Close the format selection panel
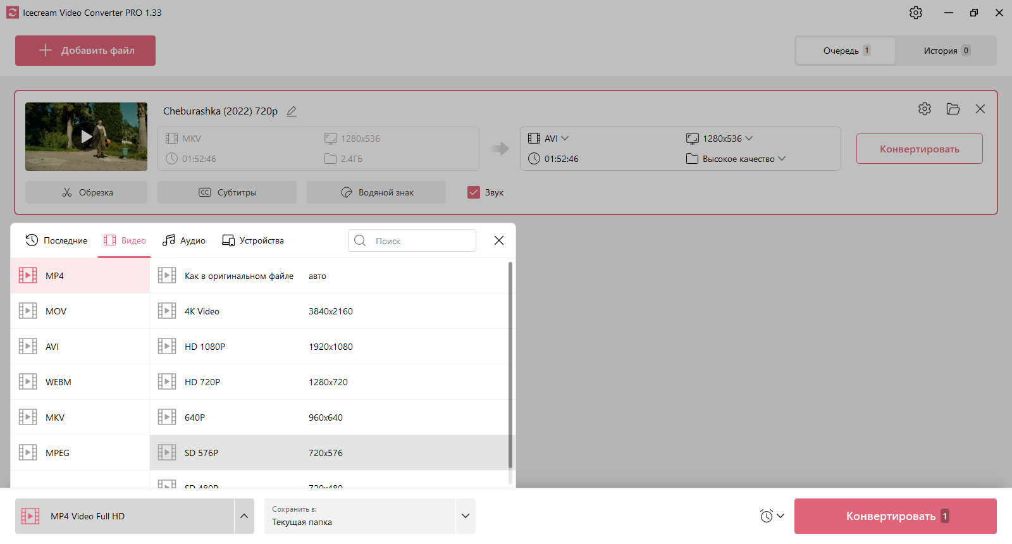 tap(499, 240)
